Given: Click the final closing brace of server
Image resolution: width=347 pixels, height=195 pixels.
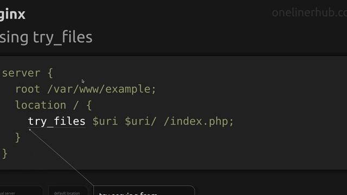Looking at the screenshot, I should (x=5, y=154).
